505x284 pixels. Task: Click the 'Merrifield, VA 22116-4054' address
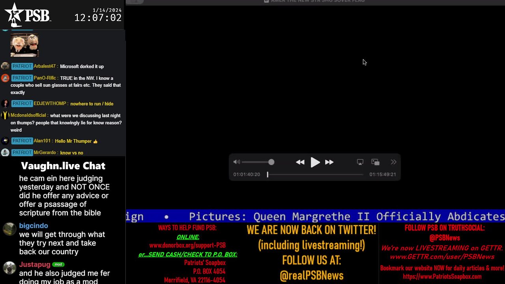195,280
